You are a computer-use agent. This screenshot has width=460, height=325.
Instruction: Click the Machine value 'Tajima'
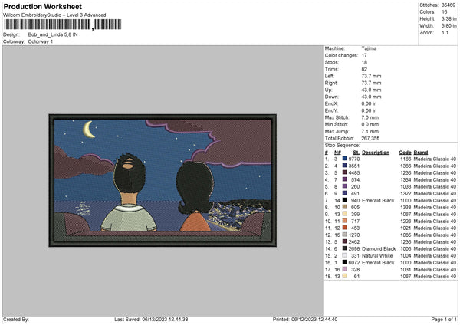click(x=369, y=48)
